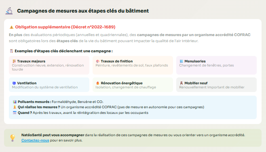Click the flame icon in Rénovation énergétique card
Image resolution: width=266 pixels, height=152 pixels.
(98, 83)
